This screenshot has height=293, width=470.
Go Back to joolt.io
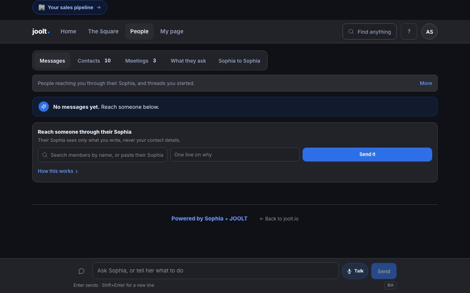279,219
